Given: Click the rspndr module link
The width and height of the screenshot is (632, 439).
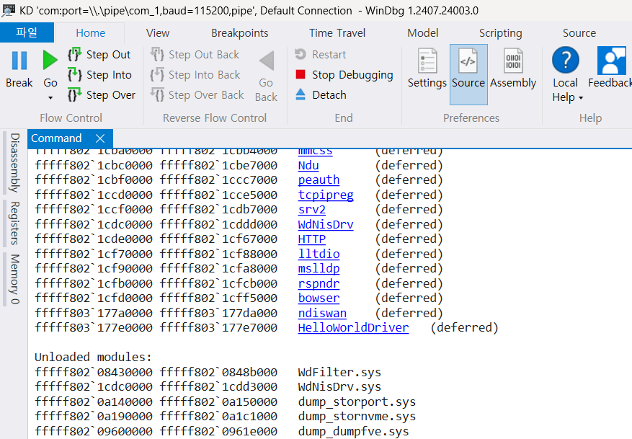Looking at the screenshot, I should pyautogui.click(x=319, y=283).
